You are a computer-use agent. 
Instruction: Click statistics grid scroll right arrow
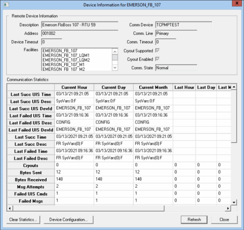coord(228,208)
